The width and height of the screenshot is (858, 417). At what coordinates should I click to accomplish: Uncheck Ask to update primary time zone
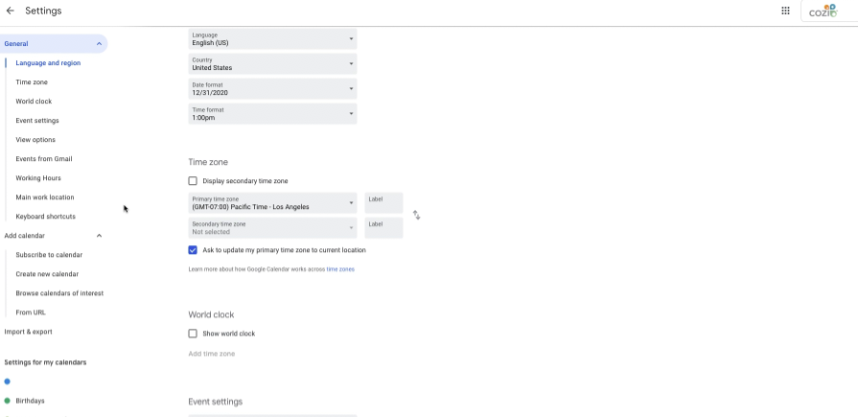coord(193,250)
